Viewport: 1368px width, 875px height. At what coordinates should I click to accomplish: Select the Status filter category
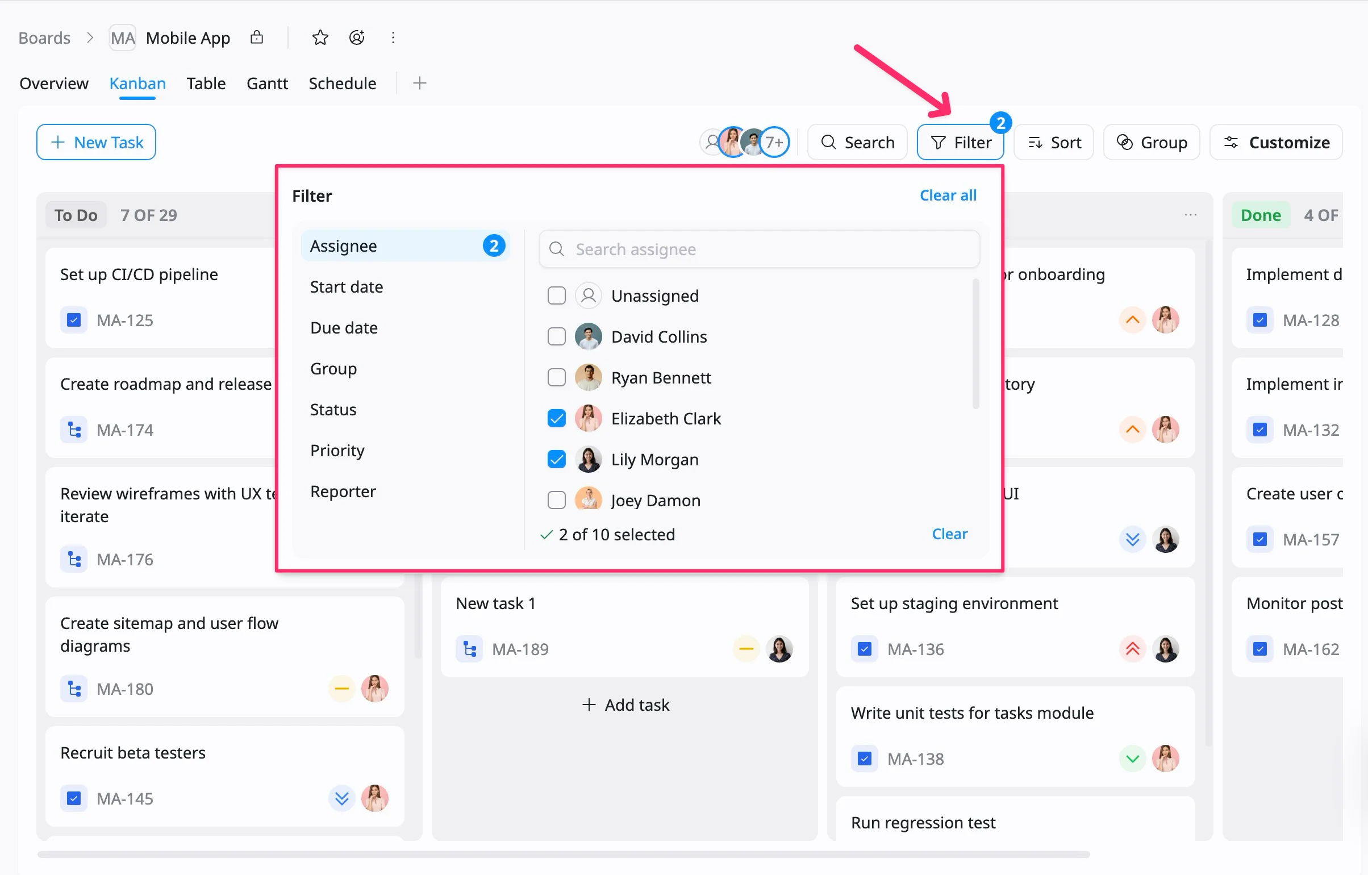(405, 409)
